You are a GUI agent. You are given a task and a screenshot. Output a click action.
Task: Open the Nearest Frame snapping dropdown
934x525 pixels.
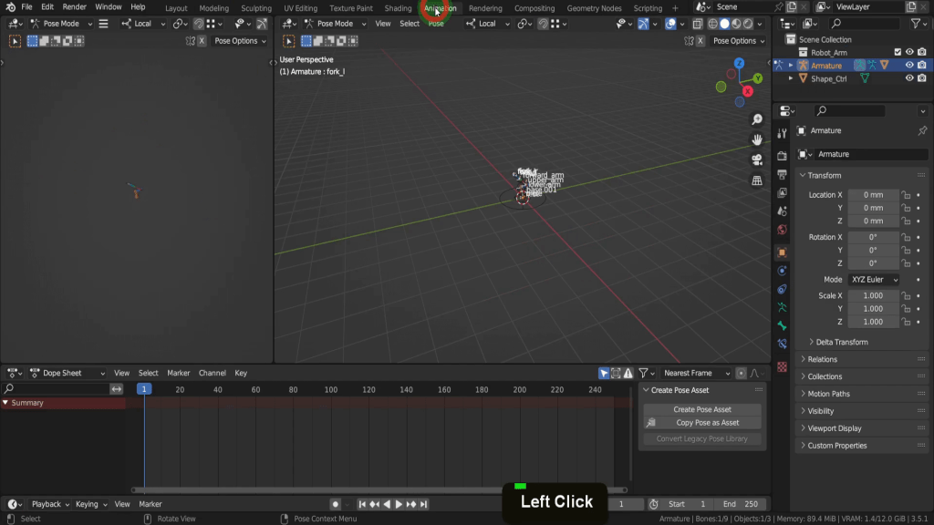697,373
